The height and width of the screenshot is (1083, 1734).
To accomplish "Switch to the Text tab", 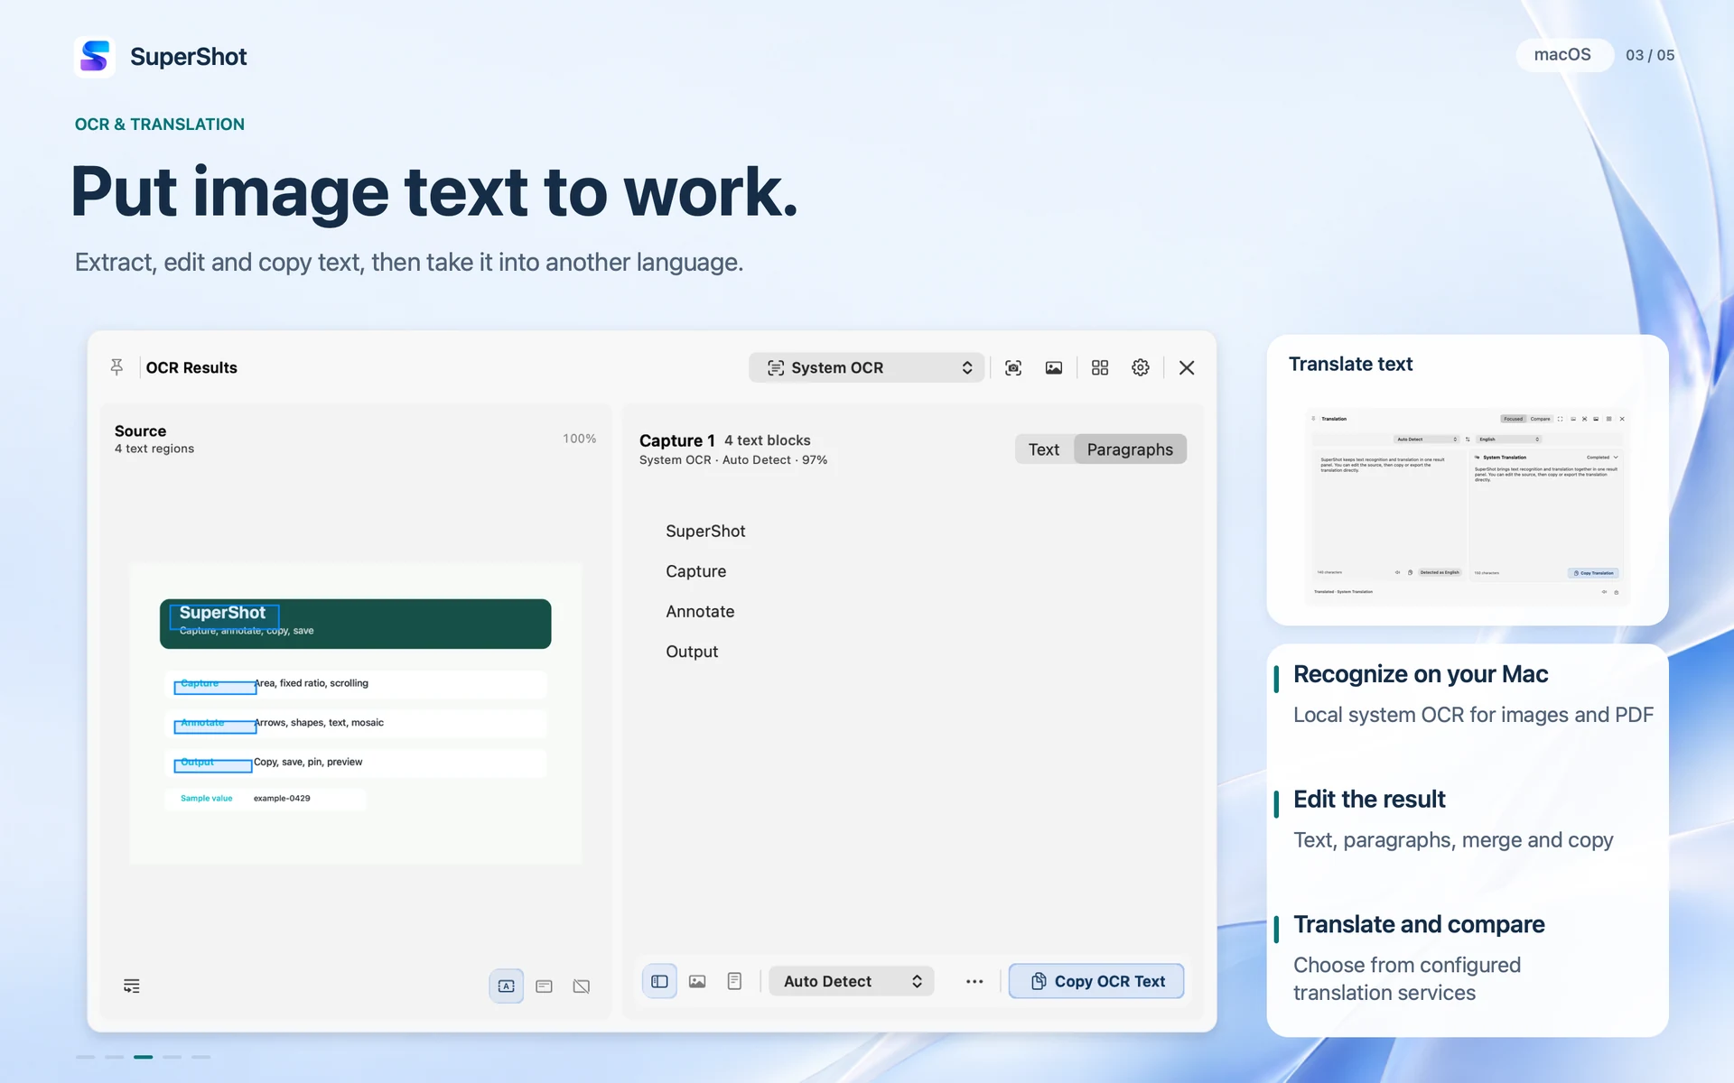I will click(x=1044, y=449).
